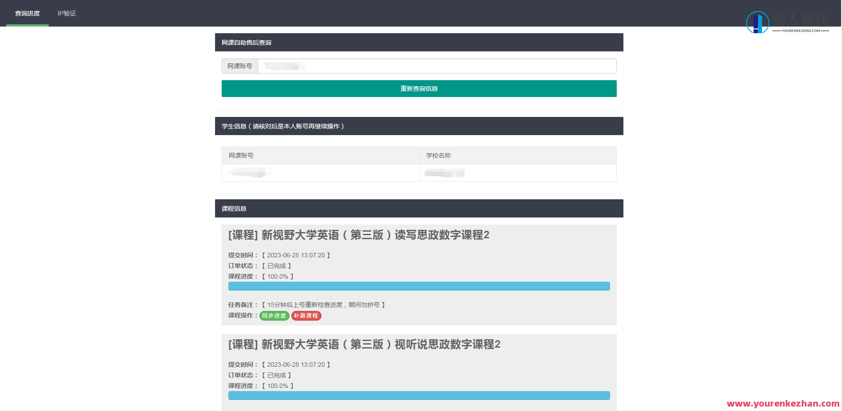The image size is (842, 411).
Task: Click the 重新查询信息 query button
Action: point(419,89)
